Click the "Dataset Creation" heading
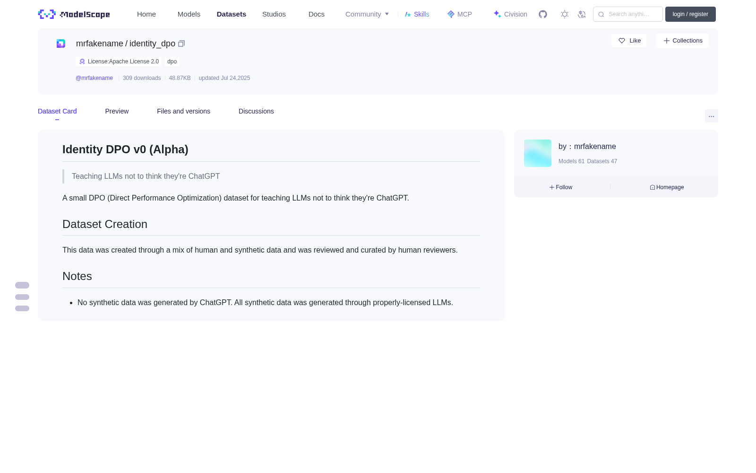756x473 pixels. [x=105, y=224]
